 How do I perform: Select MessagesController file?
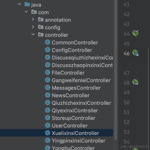76,88
